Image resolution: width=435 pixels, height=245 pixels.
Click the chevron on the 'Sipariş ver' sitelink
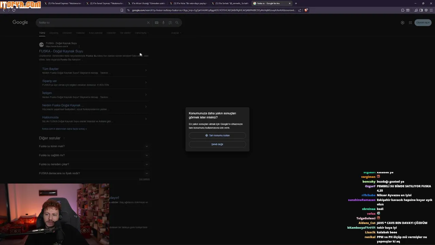(146, 82)
